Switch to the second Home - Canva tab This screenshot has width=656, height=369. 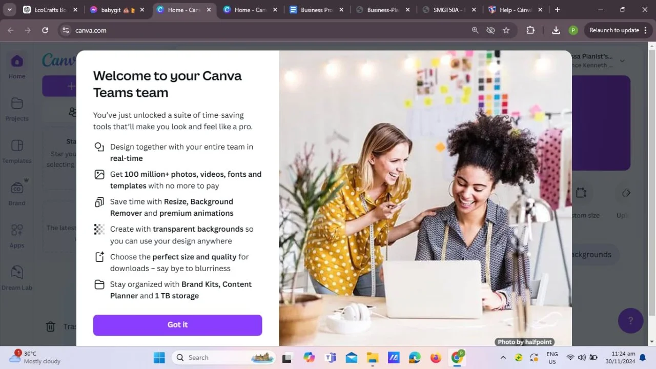tap(245, 10)
